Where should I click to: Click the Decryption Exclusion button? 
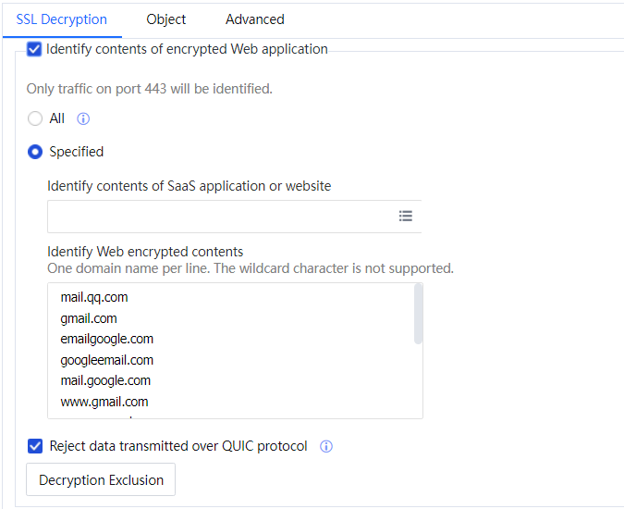(x=101, y=480)
